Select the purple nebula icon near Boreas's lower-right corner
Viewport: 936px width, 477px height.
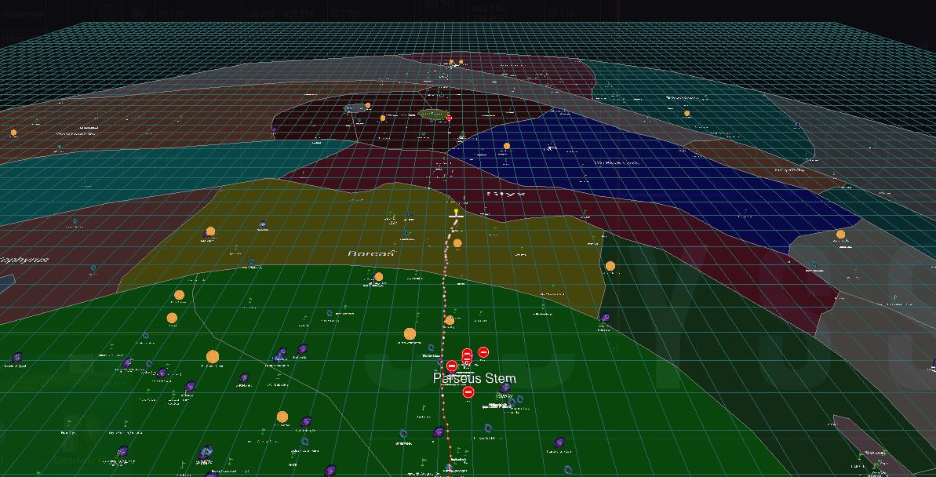[x=605, y=318]
